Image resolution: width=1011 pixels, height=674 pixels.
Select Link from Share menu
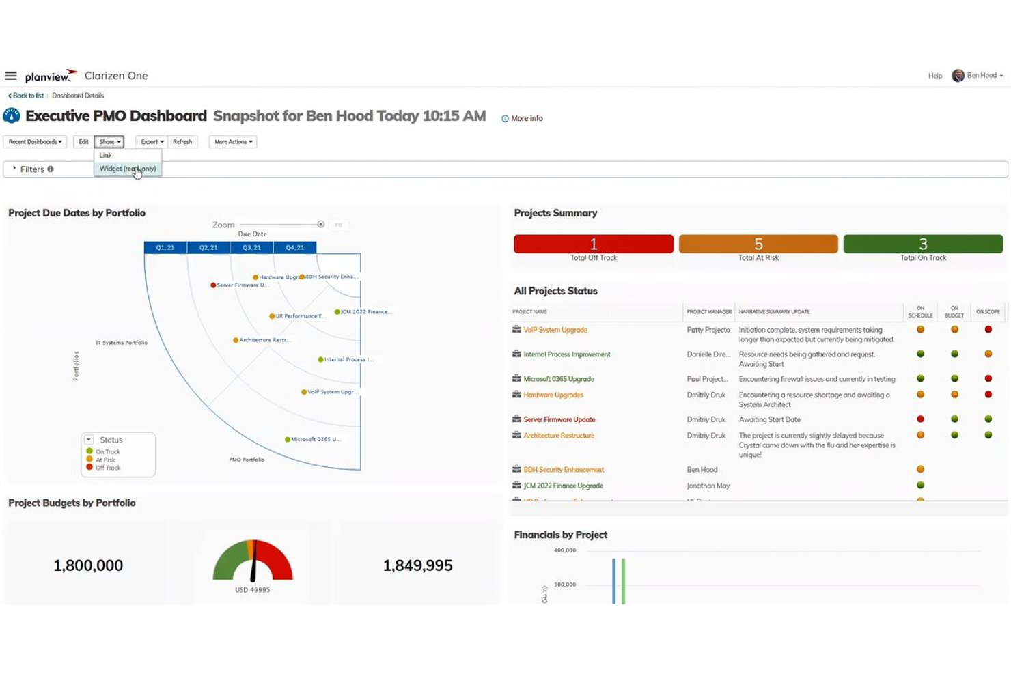[x=128, y=156]
